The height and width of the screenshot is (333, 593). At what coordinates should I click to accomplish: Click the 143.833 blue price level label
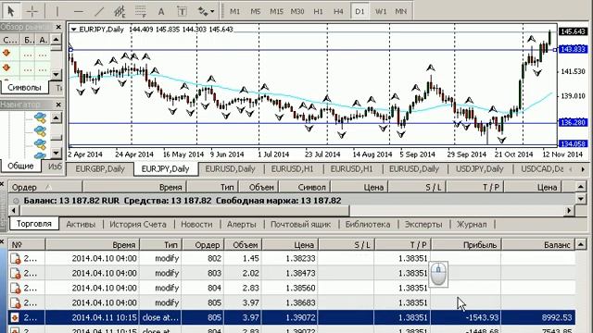click(573, 49)
